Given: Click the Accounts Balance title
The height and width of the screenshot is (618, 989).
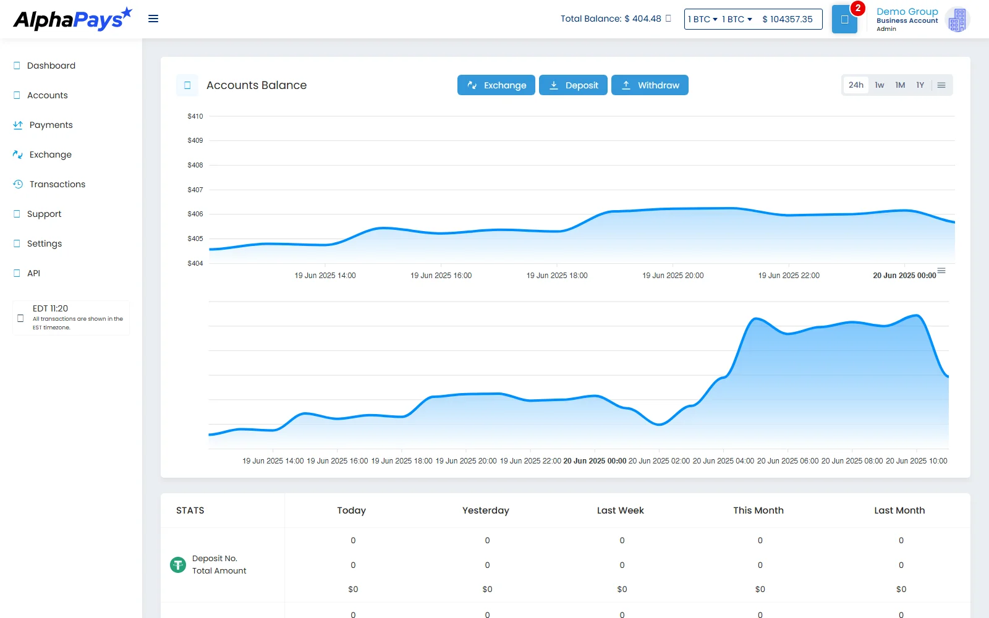Looking at the screenshot, I should coord(257,85).
